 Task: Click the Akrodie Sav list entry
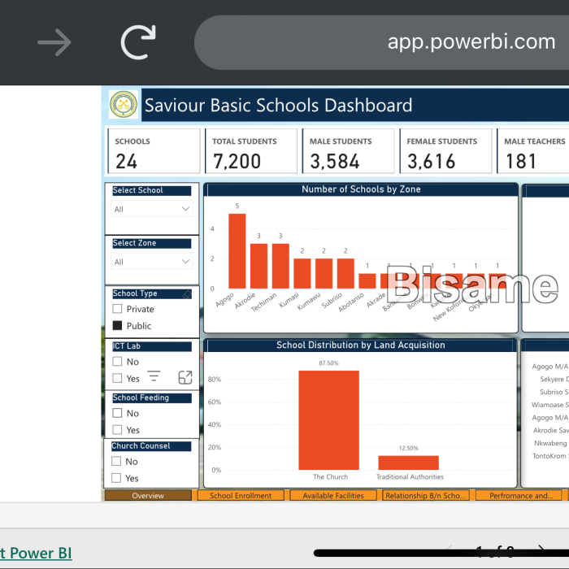pos(550,430)
